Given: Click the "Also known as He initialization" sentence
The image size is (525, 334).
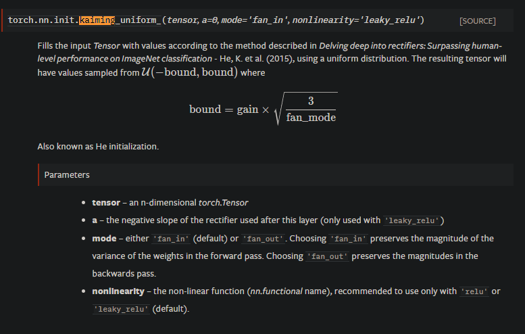Looking at the screenshot, I should (99, 146).
